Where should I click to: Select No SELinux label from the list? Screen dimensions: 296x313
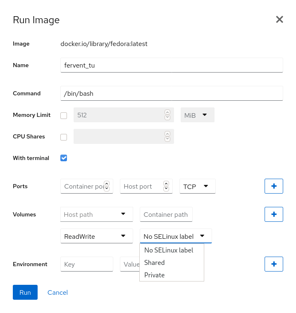(x=172, y=250)
